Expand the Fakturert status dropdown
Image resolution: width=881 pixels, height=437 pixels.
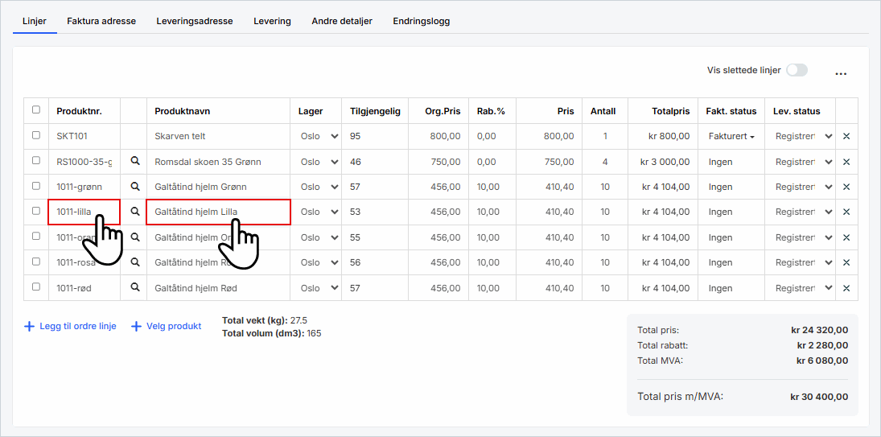(x=731, y=137)
